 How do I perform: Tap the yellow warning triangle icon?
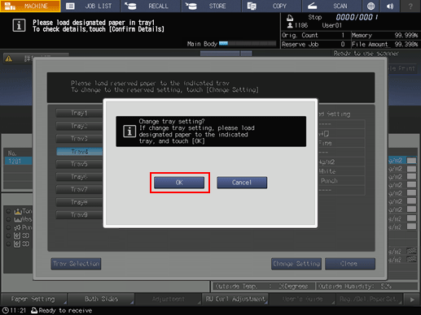(8, 58)
